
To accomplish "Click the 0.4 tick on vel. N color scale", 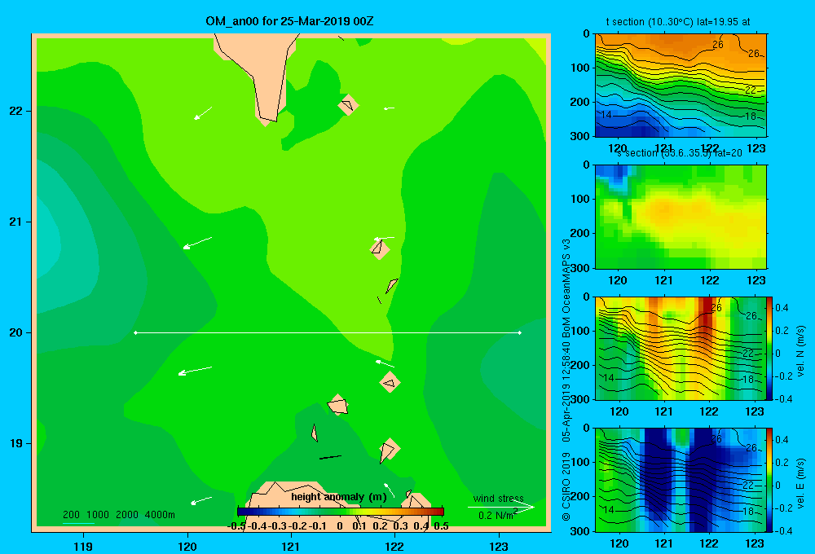I will point(782,308).
